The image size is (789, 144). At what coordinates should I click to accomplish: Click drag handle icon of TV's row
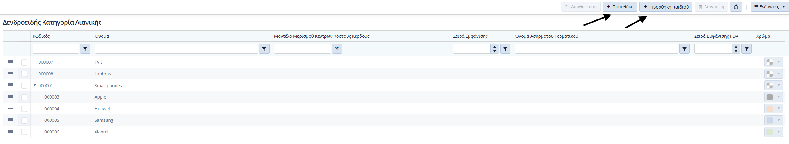(11, 62)
